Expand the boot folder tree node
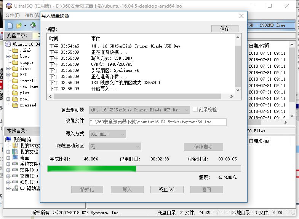 (8, 57)
